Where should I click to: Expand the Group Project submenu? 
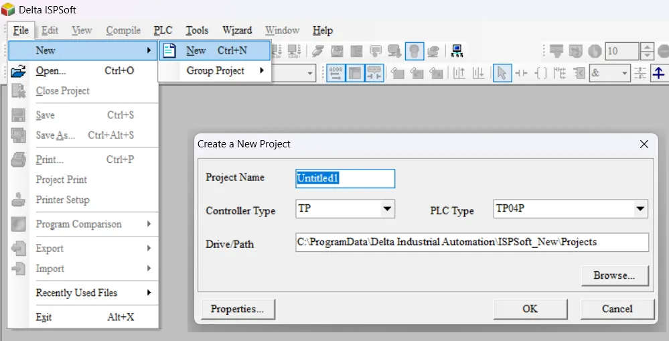215,70
